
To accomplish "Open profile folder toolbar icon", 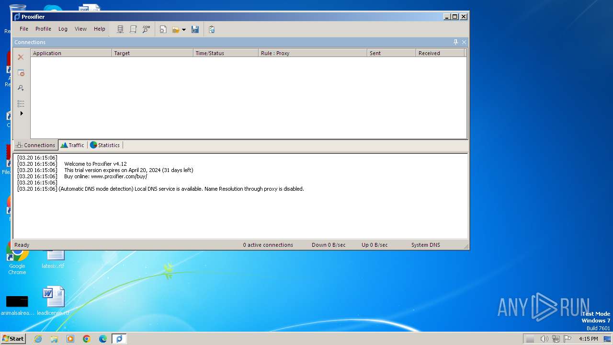I will pyautogui.click(x=176, y=29).
